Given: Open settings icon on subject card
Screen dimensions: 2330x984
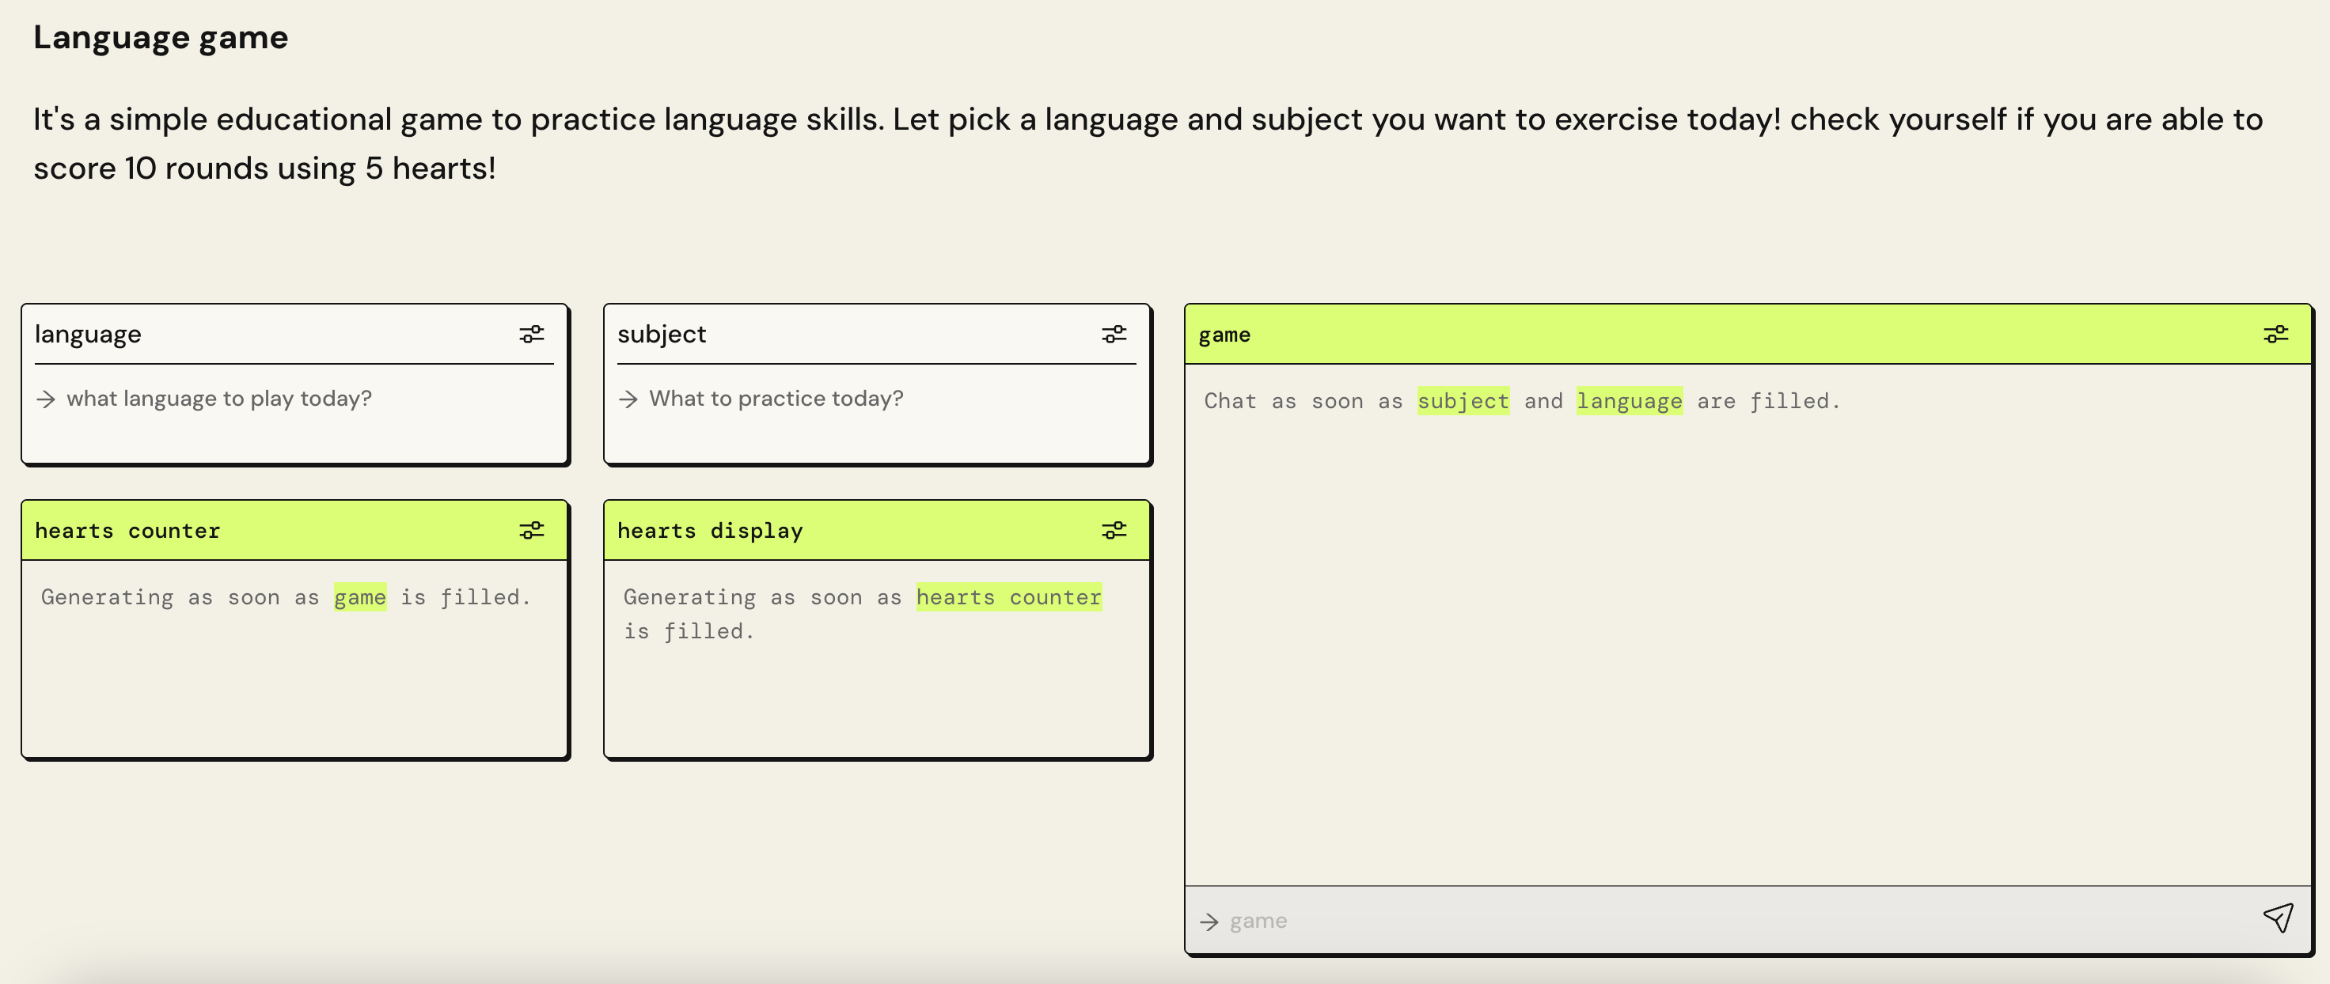Looking at the screenshot, I should coord(1114,335).
